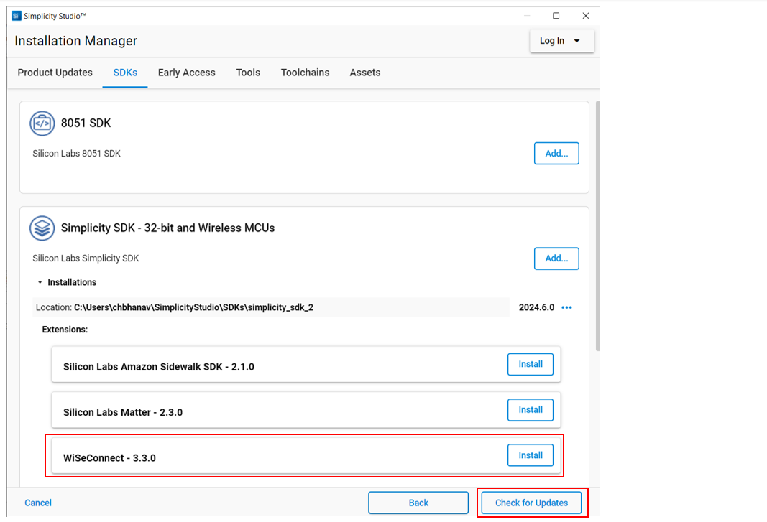Viewport: 767px width, 522px height.
Task: Open the Early Access tab
Action: pos(186,73)
